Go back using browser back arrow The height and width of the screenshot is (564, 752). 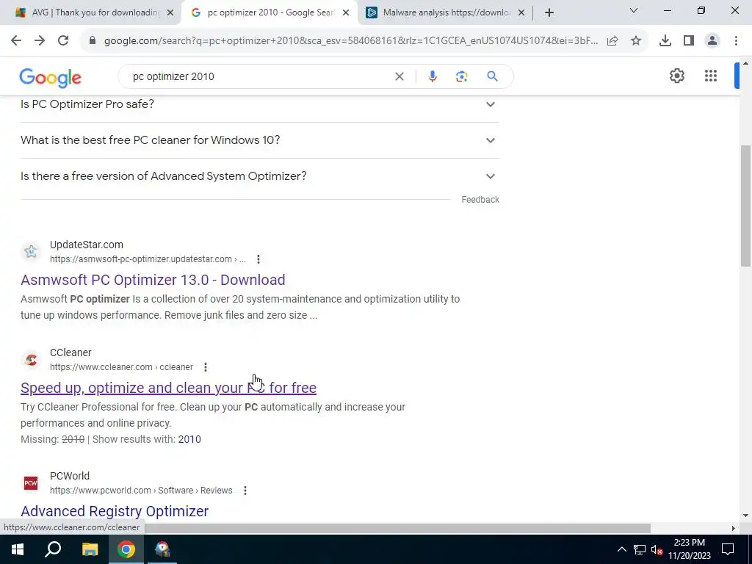(16, 41)
